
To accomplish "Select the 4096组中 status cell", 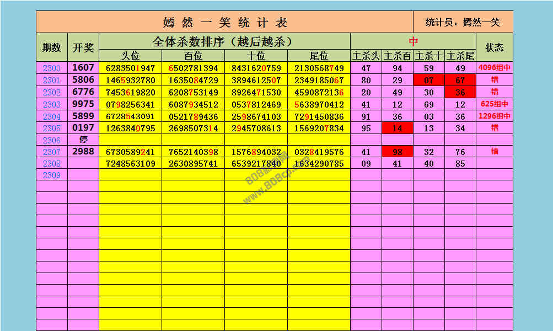I will tap(494, 68).
